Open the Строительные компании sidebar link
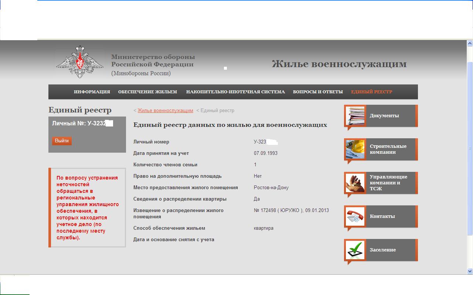The width and height of the screenshot is (473, 295). [388, 149]
